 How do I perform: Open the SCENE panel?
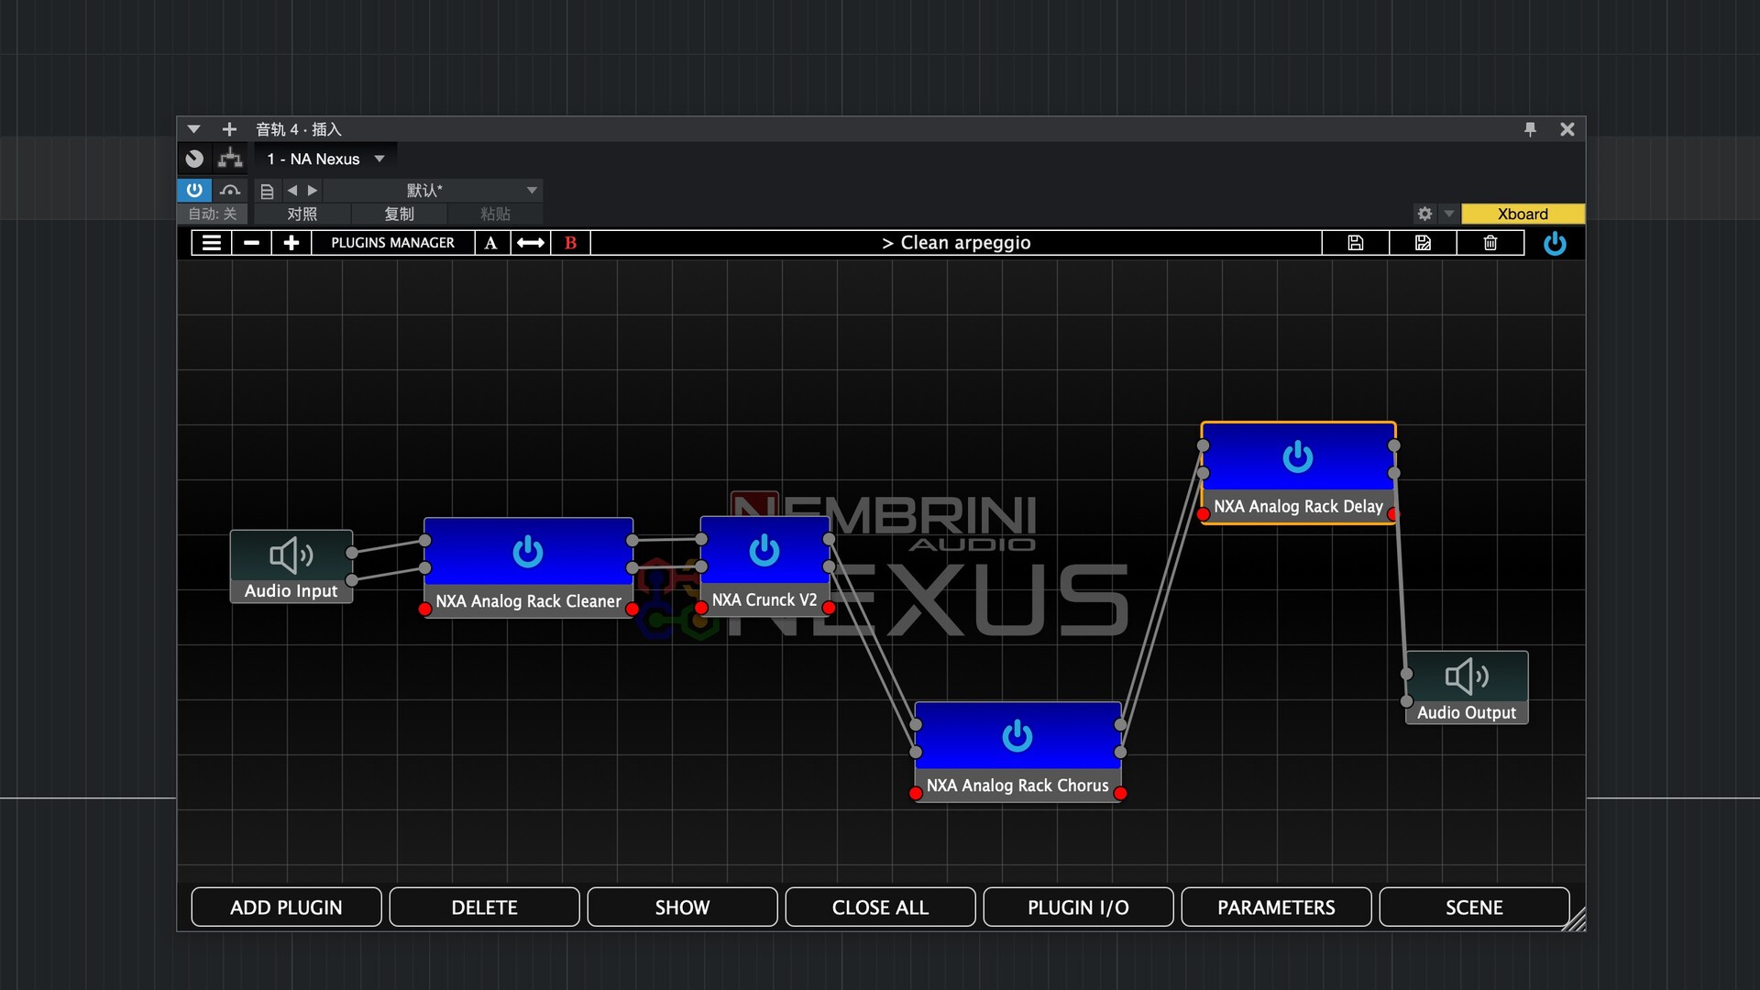pos(1474,907)
